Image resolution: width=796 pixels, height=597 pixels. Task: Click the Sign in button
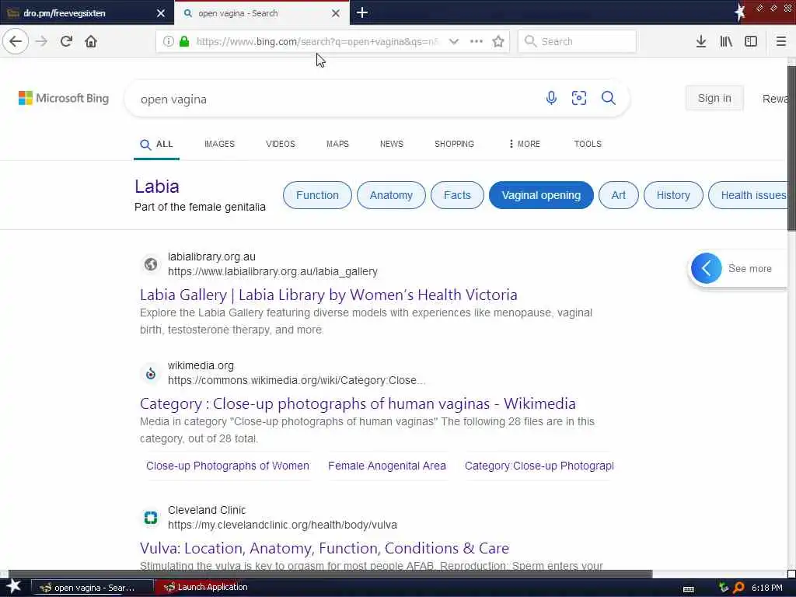pyautogui.click(x=714, y=98)
